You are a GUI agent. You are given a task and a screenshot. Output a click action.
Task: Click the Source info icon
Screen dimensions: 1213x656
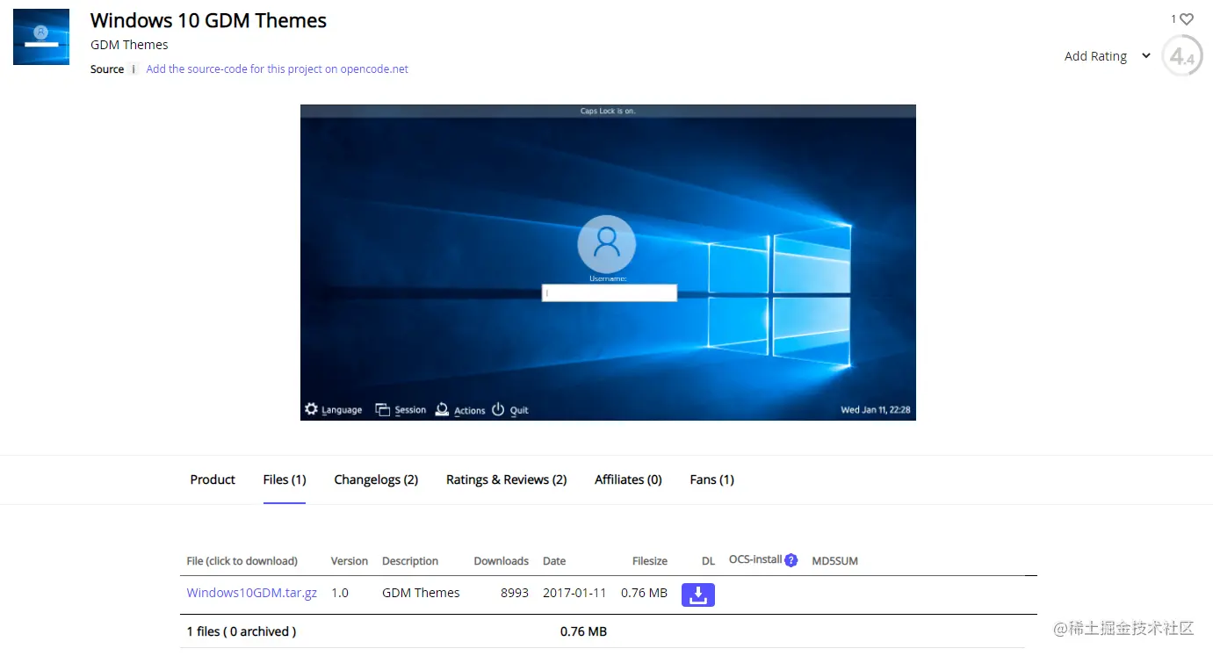point(134,69)
